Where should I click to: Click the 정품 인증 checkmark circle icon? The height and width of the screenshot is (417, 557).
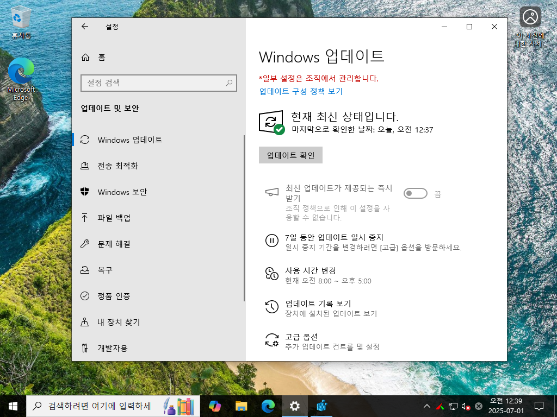tap(85, 296)
